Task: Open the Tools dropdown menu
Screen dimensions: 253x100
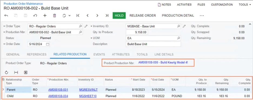Action: coord(244,5)
